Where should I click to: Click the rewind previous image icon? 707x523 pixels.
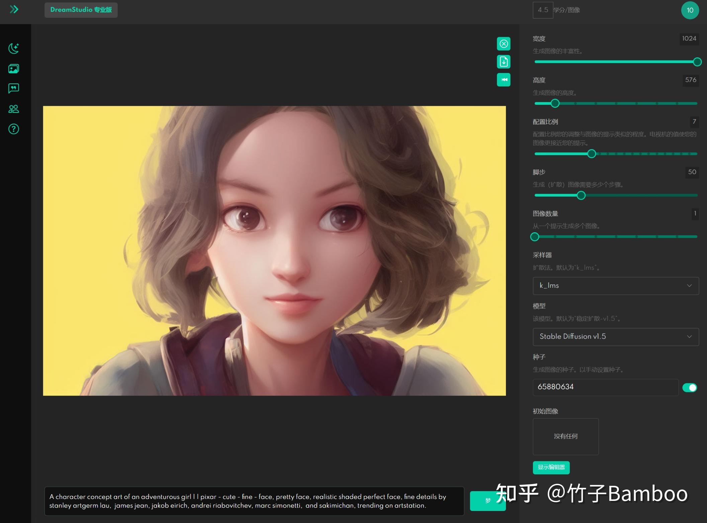pos(504,80)
